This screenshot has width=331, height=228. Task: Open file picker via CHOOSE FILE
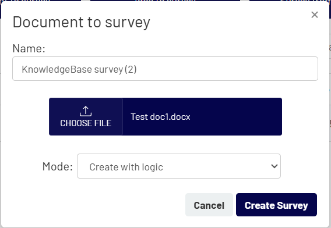coord(86,116)
